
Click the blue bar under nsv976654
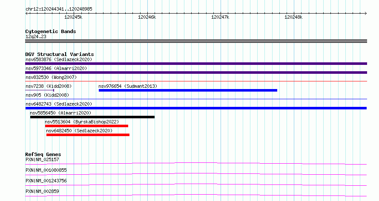click(x=188, y=90)
